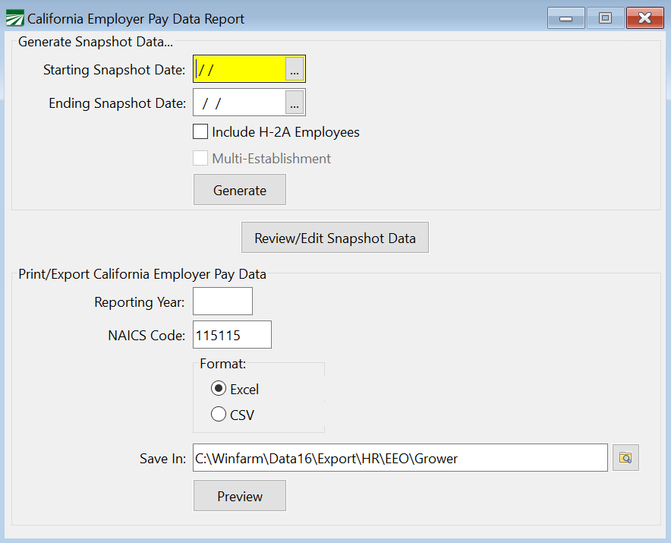Toggle the Multi-Establishment checkbox
Viewport: 671px width, 543px height.
(x=200, y=159)
